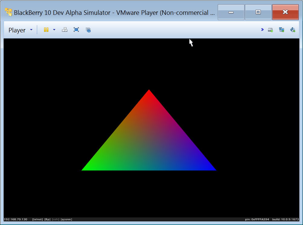Click the network adapter device icon
This screenshot has width=303, height=225.
pos(282,30)
